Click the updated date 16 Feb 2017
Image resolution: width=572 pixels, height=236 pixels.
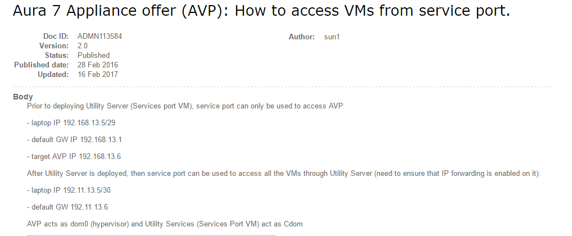(x=98, y=74)
